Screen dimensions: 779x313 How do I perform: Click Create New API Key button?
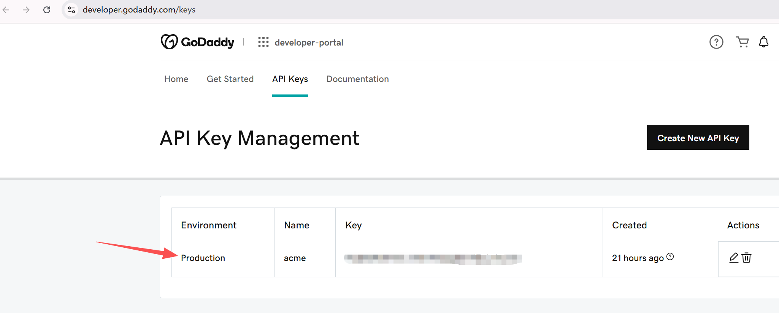[x=698, y=137]
